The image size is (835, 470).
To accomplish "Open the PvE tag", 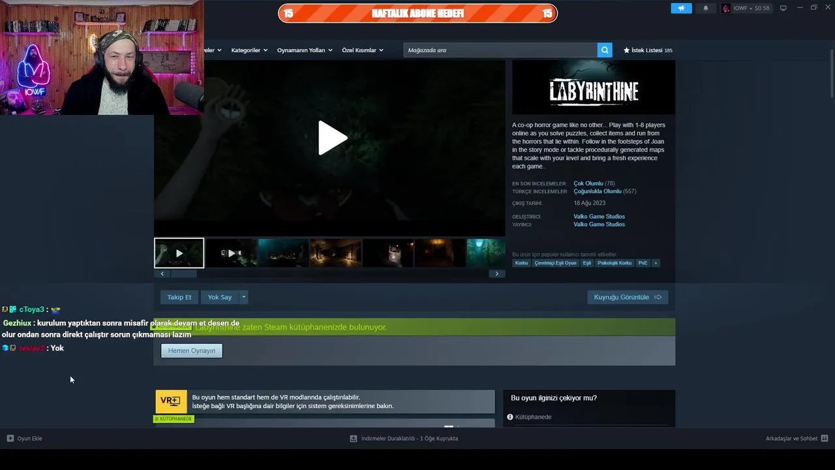I will click(643, 263).
